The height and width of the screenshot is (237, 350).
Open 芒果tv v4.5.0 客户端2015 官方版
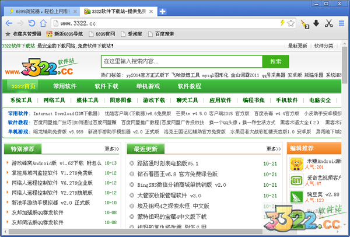tap(212, 114)
